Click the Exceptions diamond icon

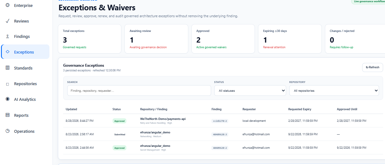pos(8,52)
